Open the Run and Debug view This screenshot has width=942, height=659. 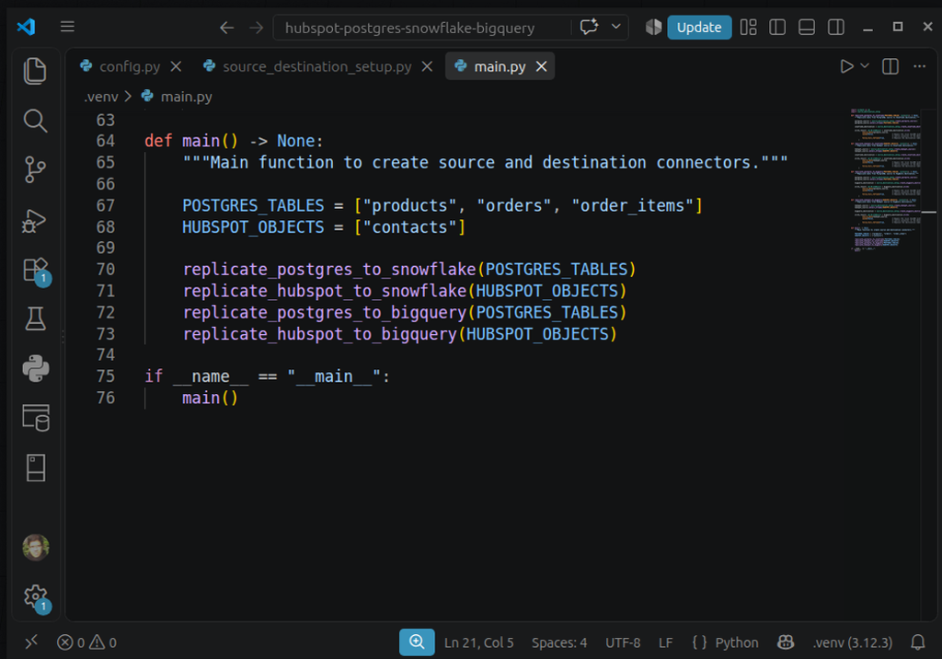[x=36, y=220]
